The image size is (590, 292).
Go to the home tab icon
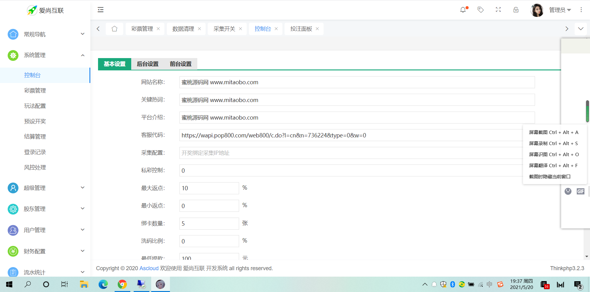(x=114, y=29)
